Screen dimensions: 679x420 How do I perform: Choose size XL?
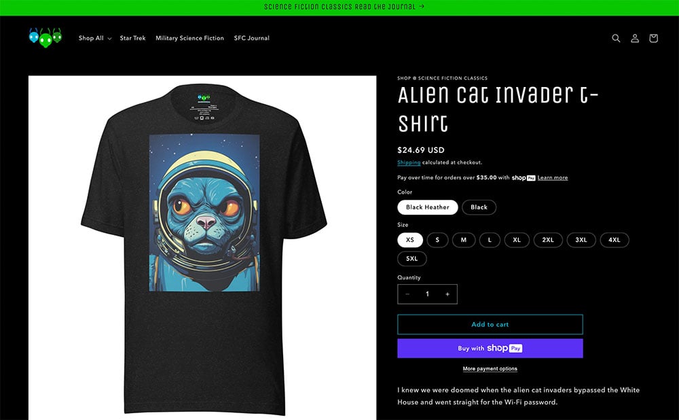tap(517, 240)
